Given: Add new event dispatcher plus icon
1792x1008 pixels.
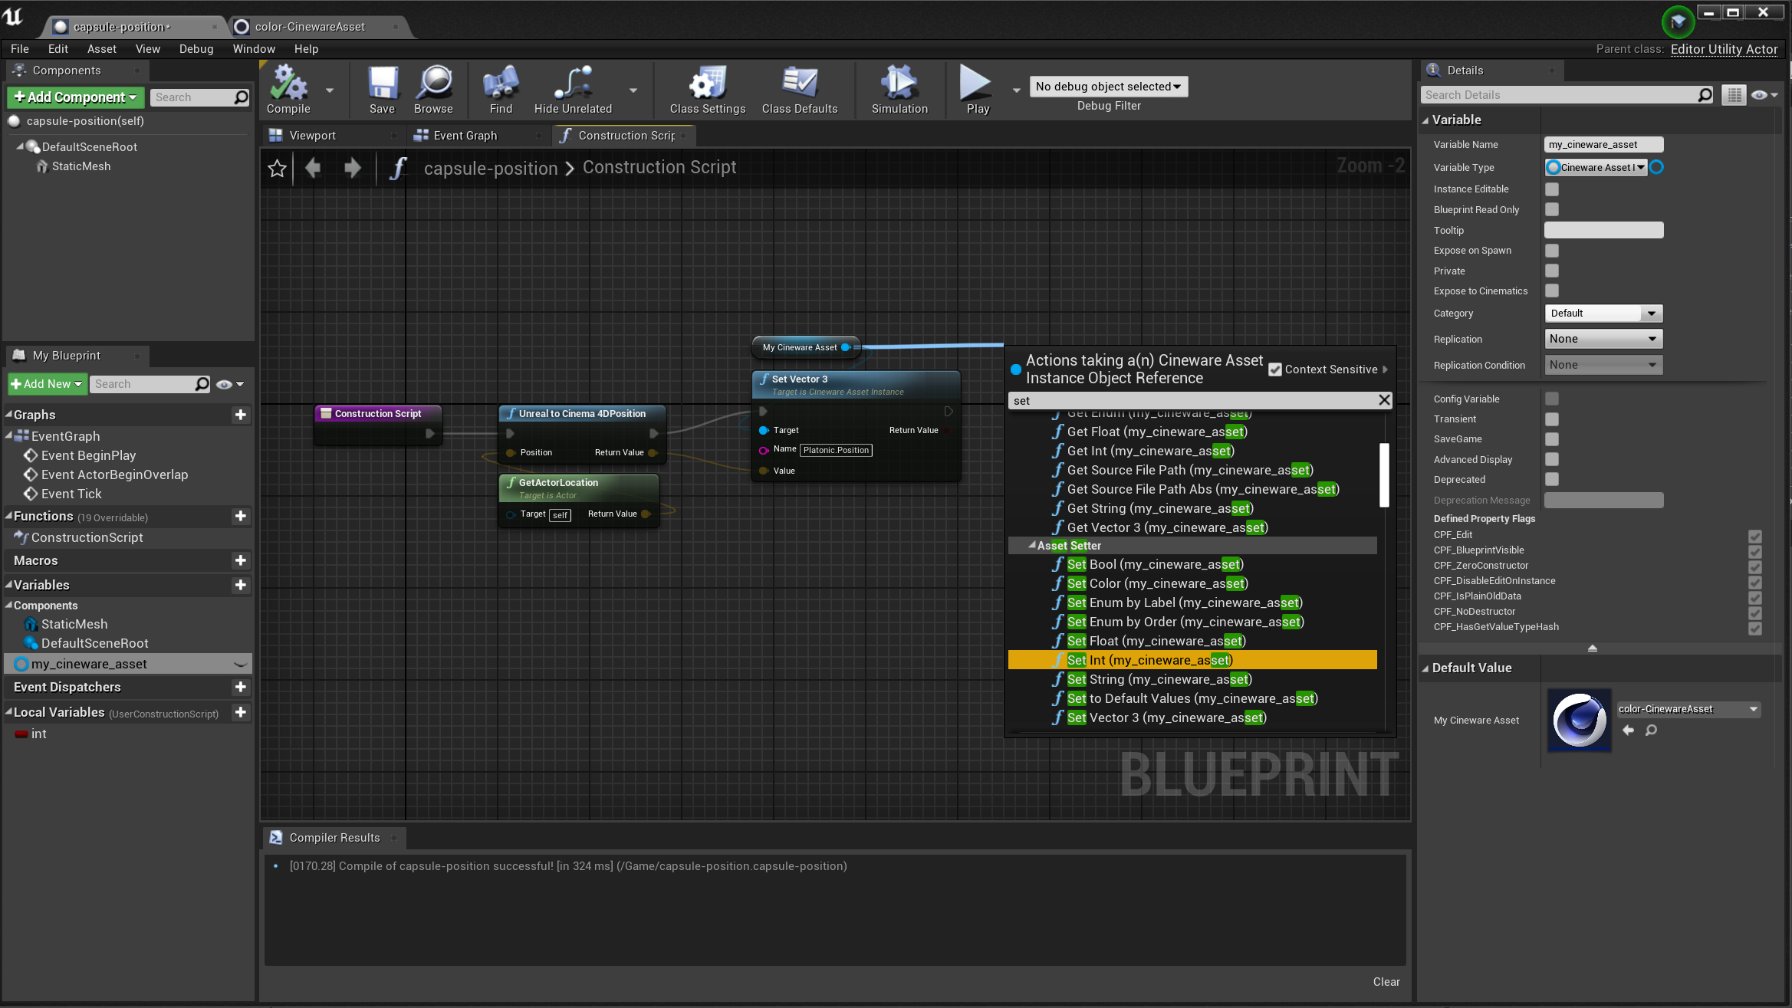Looking at the screenshot, I should click(240, 688).
